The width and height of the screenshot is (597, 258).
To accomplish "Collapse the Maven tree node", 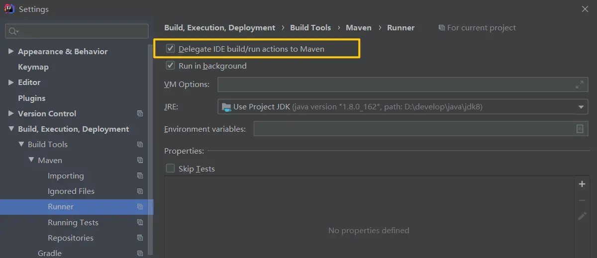I will pyautogui.click(x=31, y=160).
